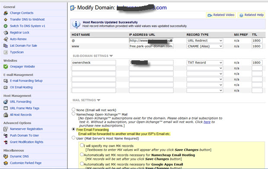Click the Related Help link
268x169 pixels.
[254, 15]
